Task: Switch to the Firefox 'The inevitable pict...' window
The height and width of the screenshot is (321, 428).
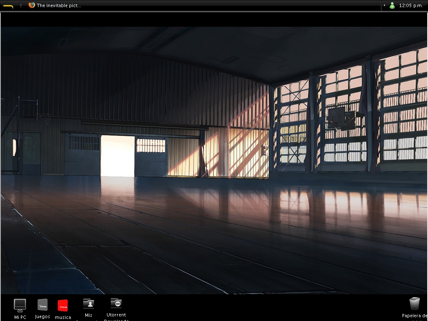Action: coord(55,5)
